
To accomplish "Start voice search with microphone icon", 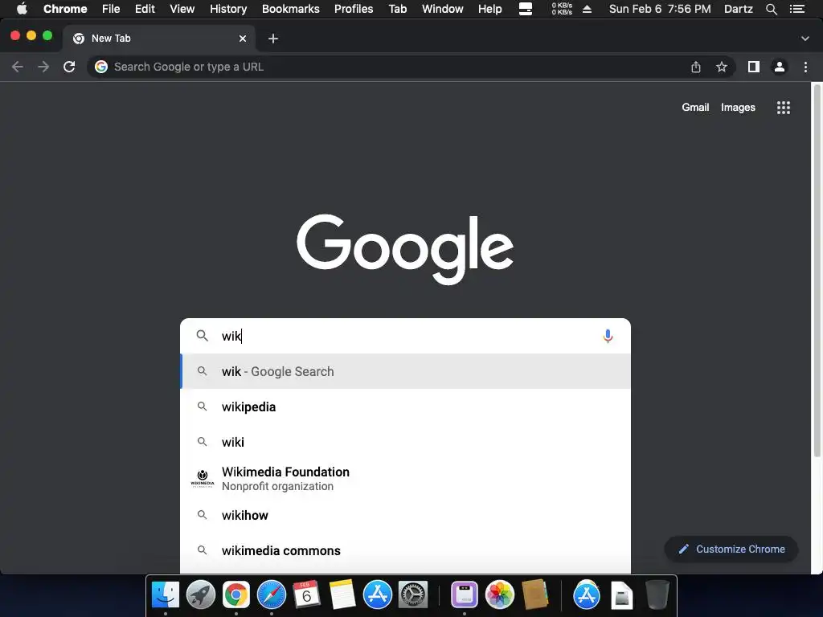I will (x=608, y=336).
